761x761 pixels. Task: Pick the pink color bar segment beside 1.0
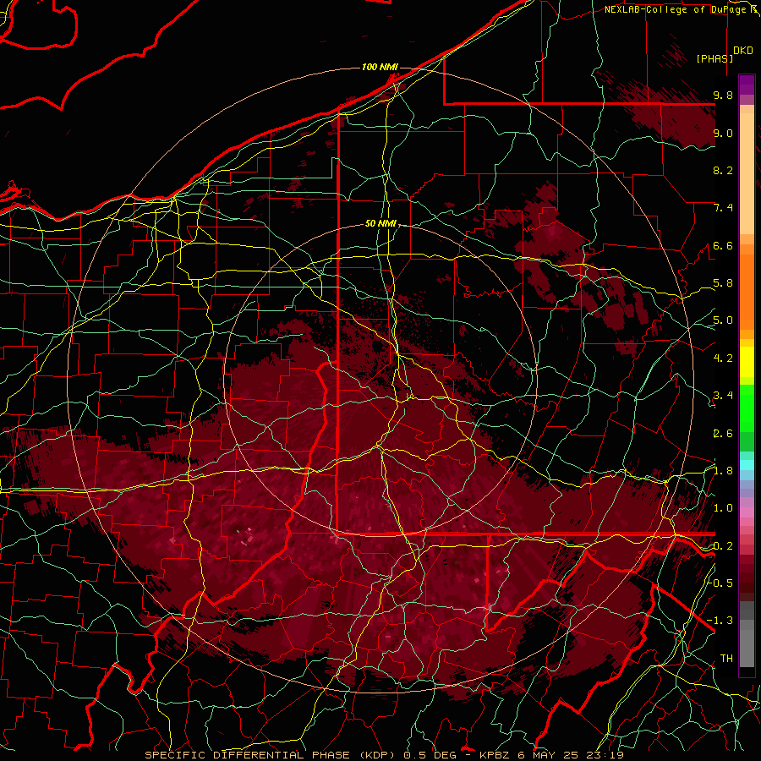747,512
